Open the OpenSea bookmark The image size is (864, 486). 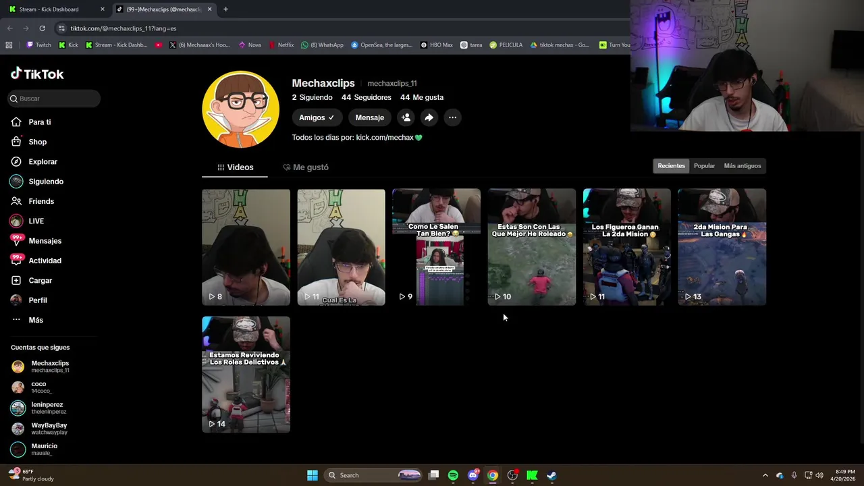click(x=381, y=45)
